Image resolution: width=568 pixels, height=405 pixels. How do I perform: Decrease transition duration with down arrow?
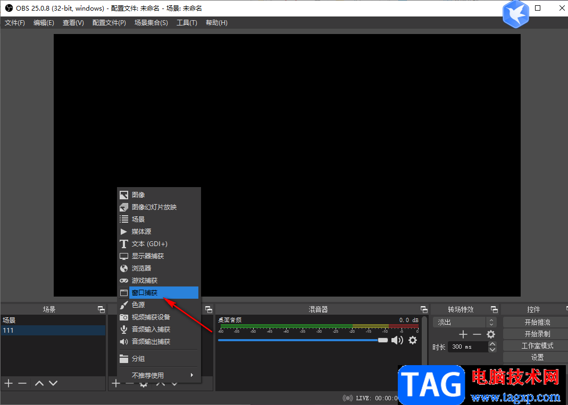click(492, 349)
